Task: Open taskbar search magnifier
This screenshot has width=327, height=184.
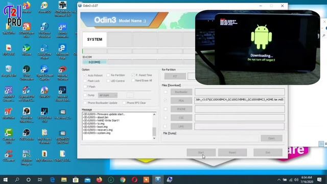Action: (x=17, y=179)
